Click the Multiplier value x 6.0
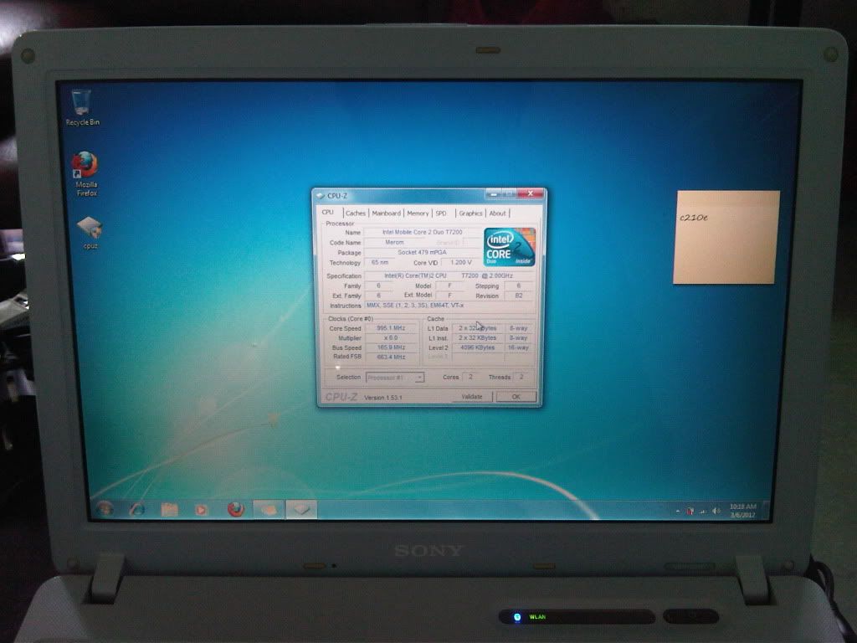 pos(391,338)
